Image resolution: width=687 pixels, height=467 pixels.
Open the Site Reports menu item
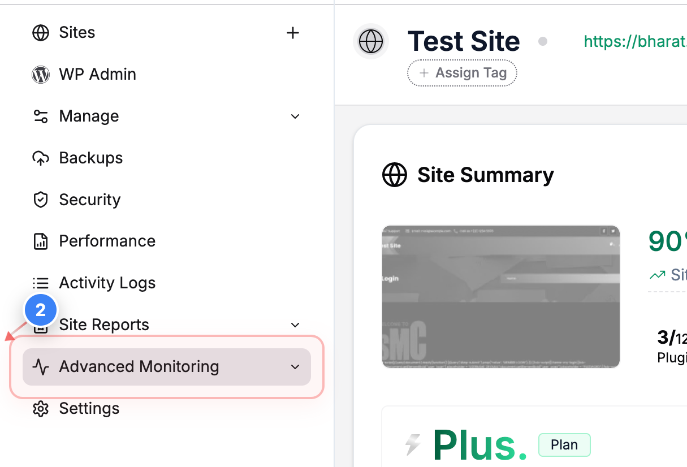[x=103, y=325]
